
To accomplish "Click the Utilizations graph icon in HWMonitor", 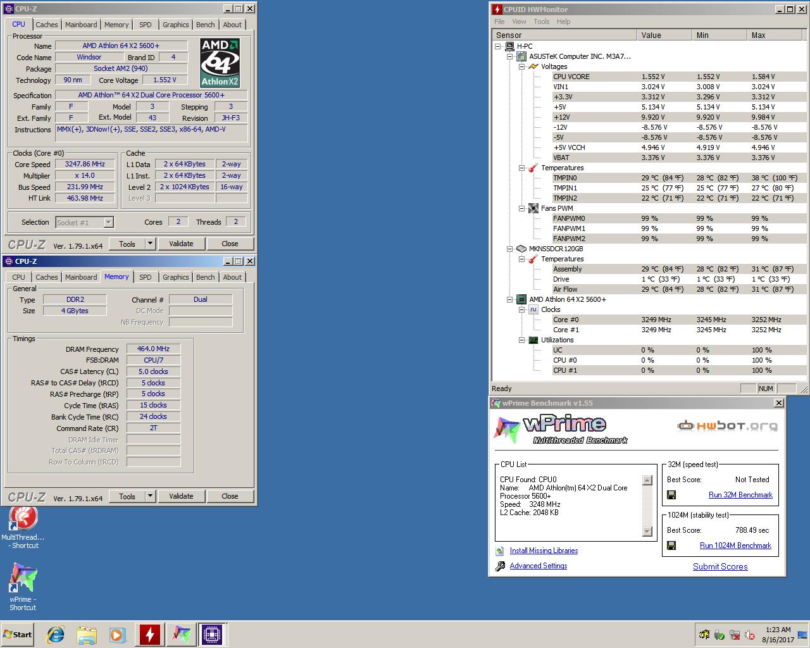I will point(533,340).
